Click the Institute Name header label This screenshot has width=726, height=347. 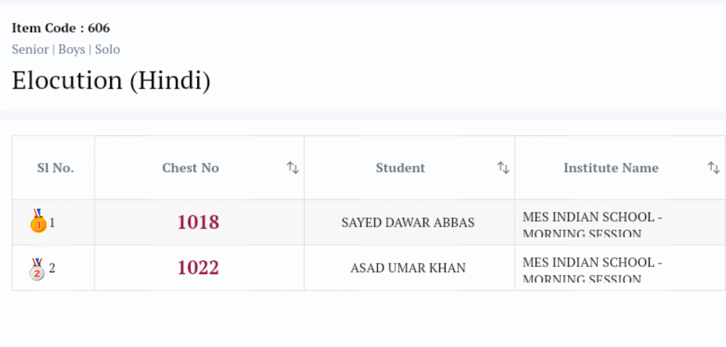tap(611, 168)
